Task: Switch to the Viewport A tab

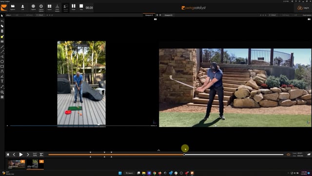Action: [149, 15]
